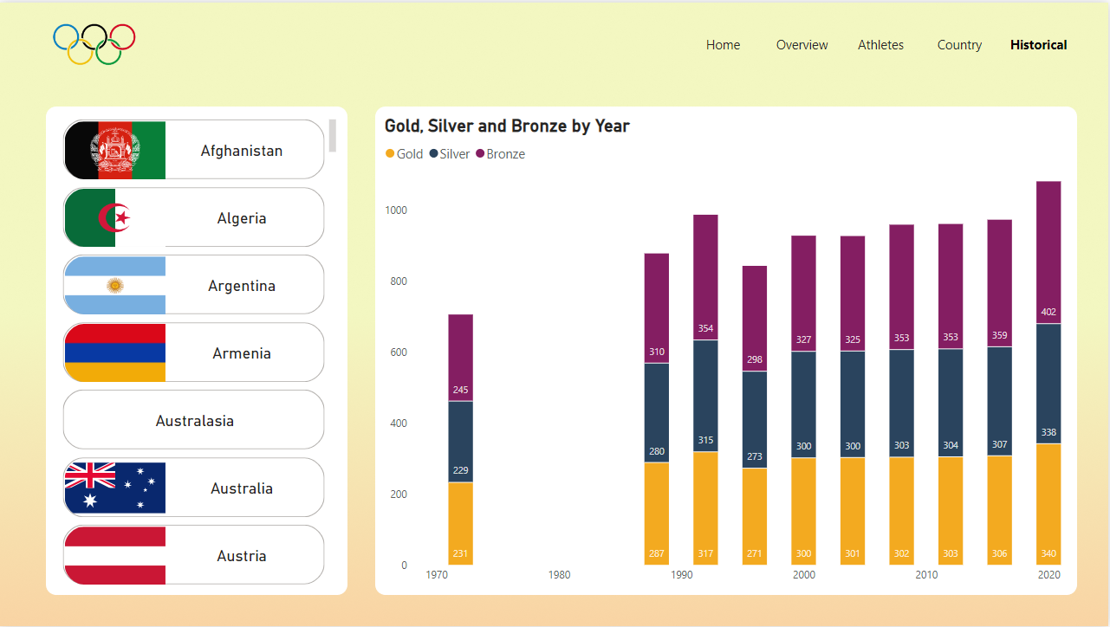Filter by the Algeria country name
Image resolution: width=1110 pixels, height=627 pixels.
(x=242, y=218)
